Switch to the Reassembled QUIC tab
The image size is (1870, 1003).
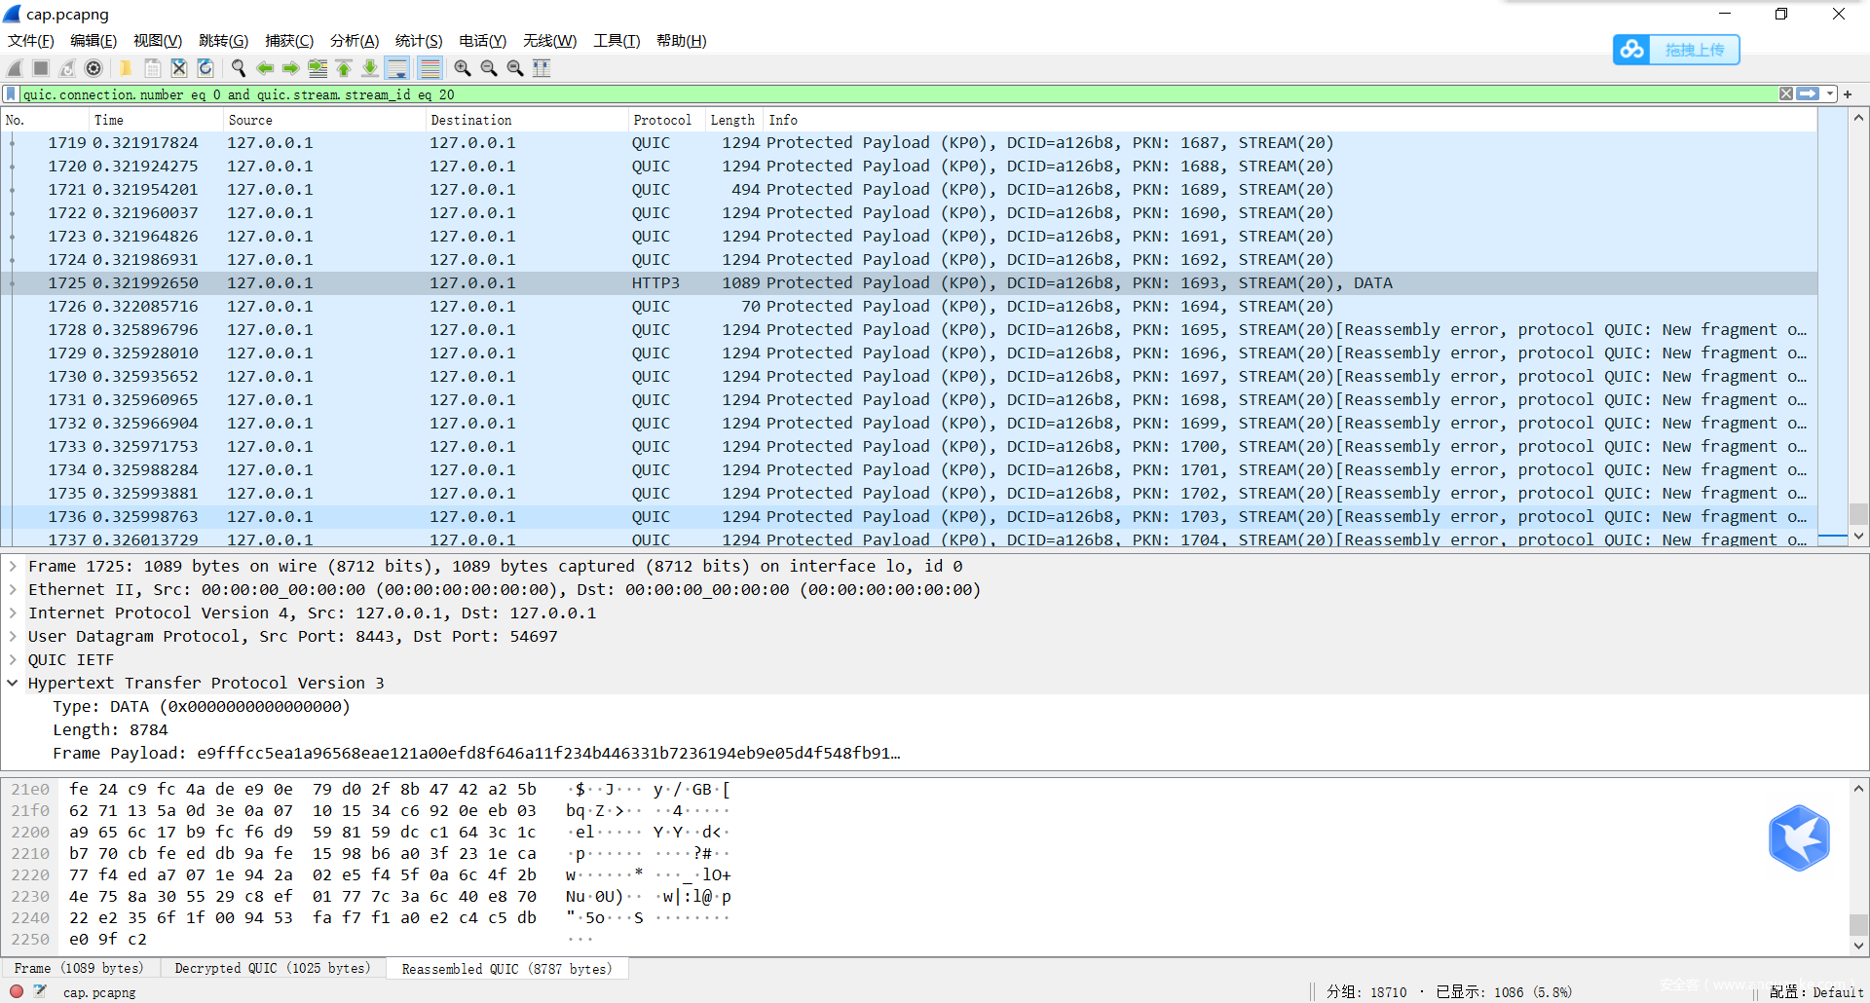506,968
